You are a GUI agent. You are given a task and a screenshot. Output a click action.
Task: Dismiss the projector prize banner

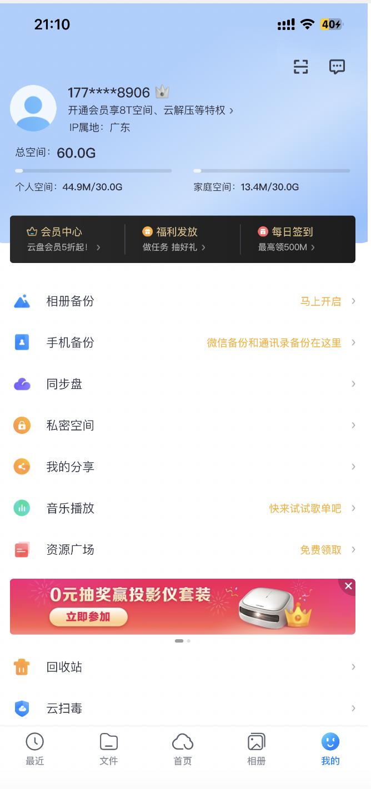click(348, 585)
